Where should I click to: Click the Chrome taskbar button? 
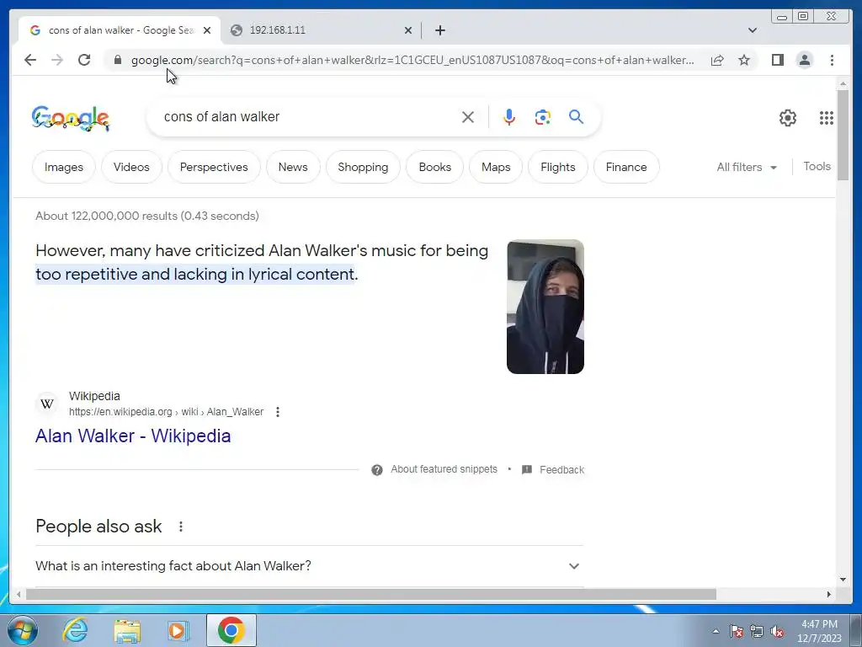click(231, 630)
